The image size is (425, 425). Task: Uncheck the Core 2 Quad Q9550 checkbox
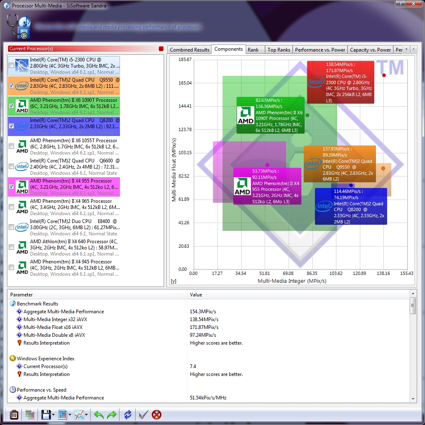tap(12, 86)
